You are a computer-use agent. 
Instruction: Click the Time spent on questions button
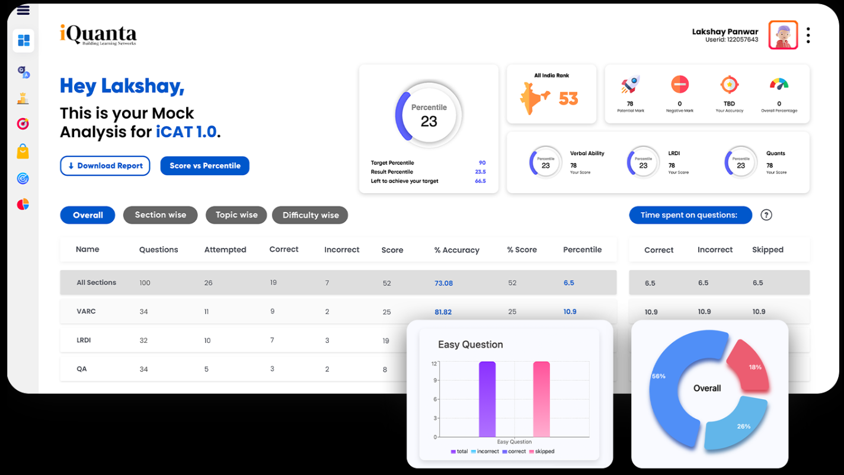click(690, 215)
